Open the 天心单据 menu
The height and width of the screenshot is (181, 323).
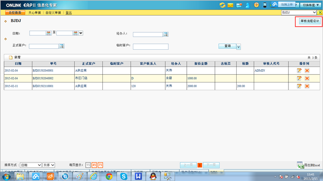[35, 13]
